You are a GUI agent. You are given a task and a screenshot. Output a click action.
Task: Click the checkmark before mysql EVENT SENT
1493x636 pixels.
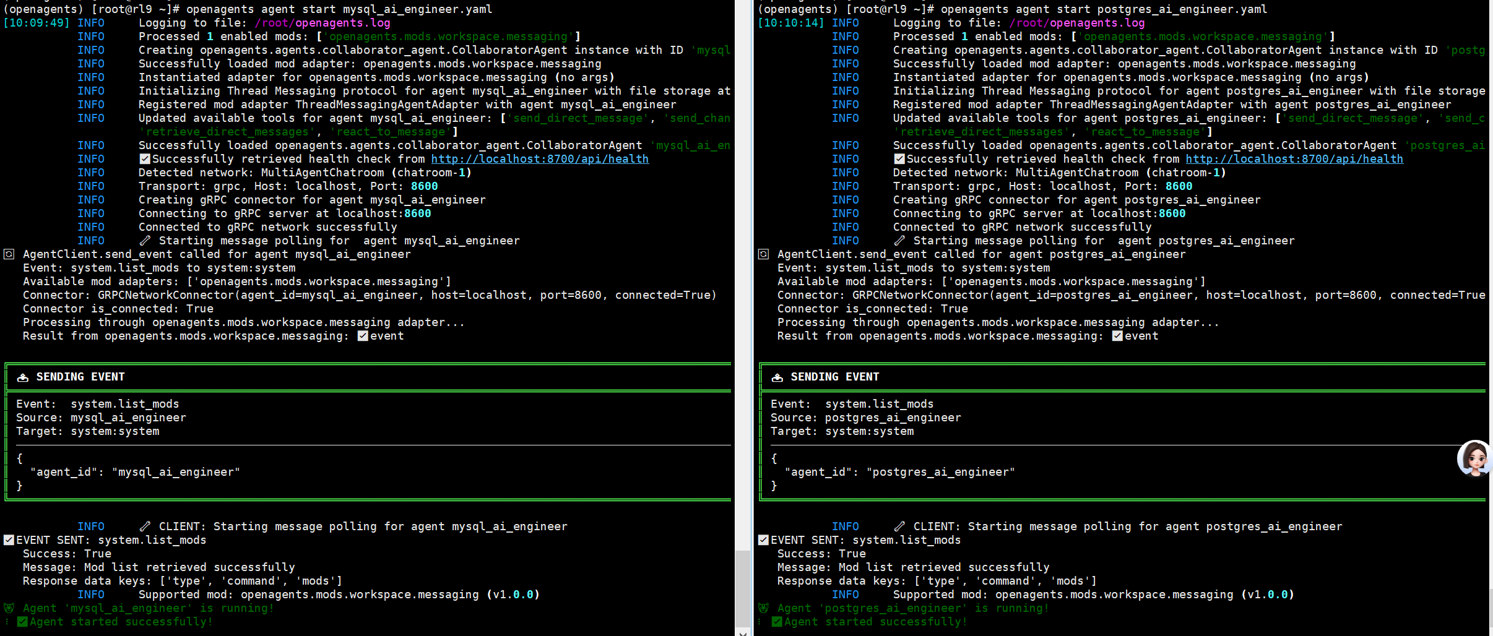point(9,540)
